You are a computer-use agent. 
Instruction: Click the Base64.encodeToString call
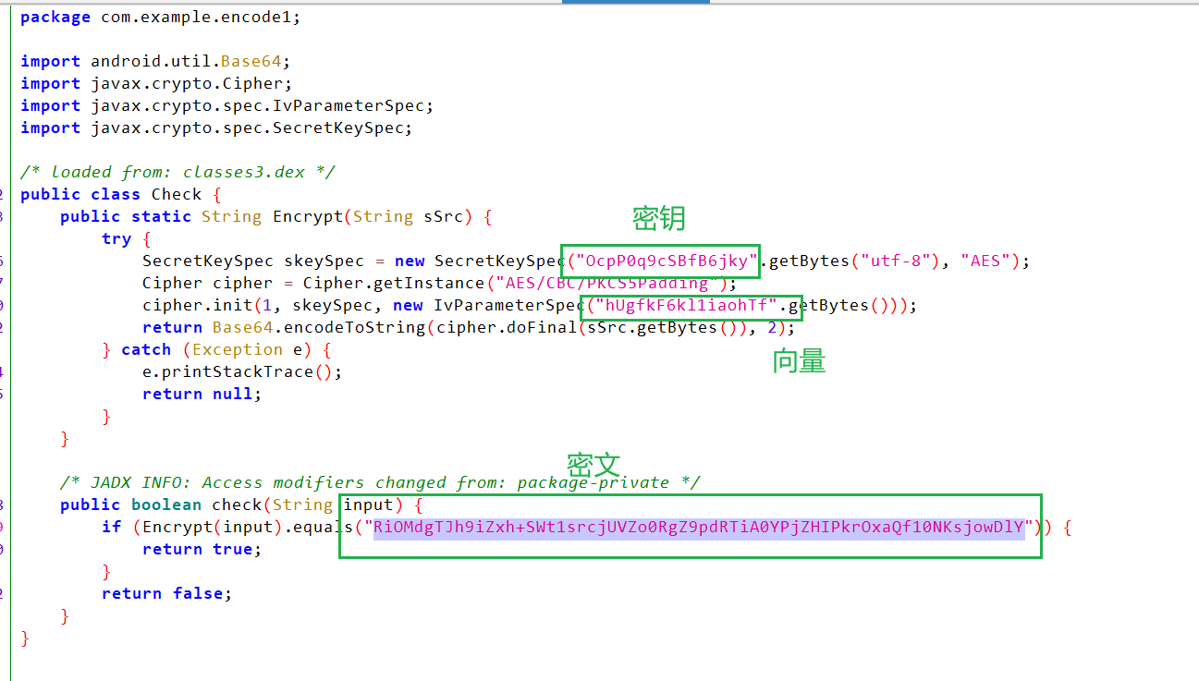pos(322,327)
